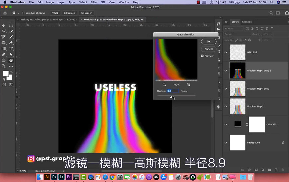Open the layer Fill dropdown

[x=271, y=40]
